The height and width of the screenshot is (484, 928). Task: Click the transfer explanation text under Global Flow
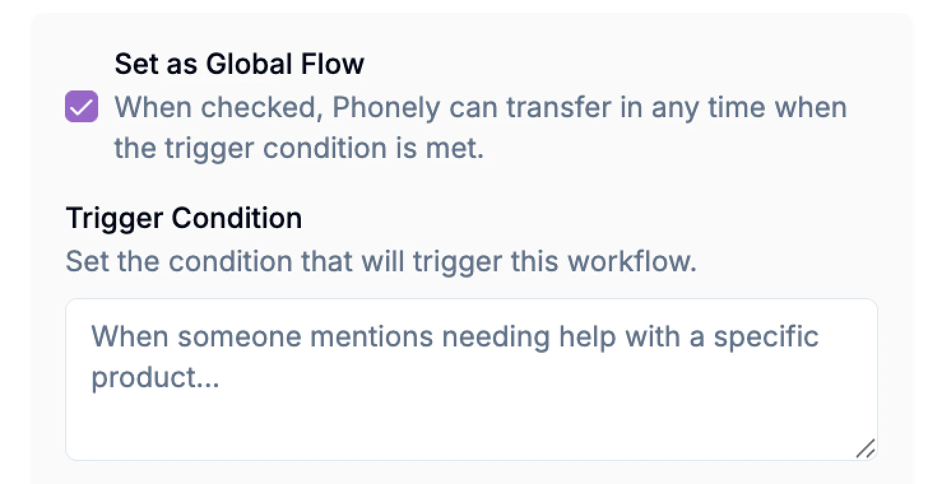480,127
